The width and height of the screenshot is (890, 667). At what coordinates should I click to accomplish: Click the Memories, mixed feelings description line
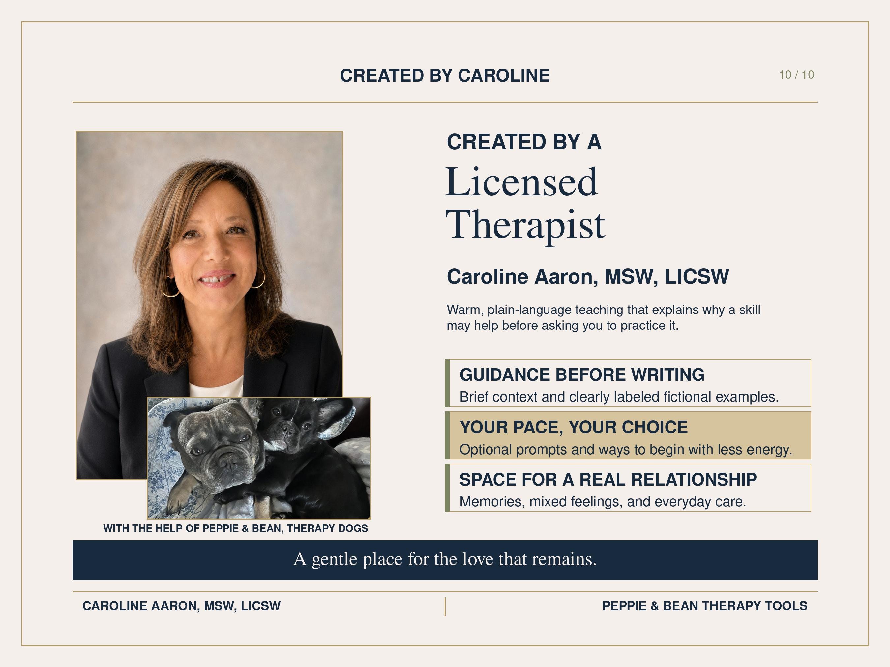603,502
